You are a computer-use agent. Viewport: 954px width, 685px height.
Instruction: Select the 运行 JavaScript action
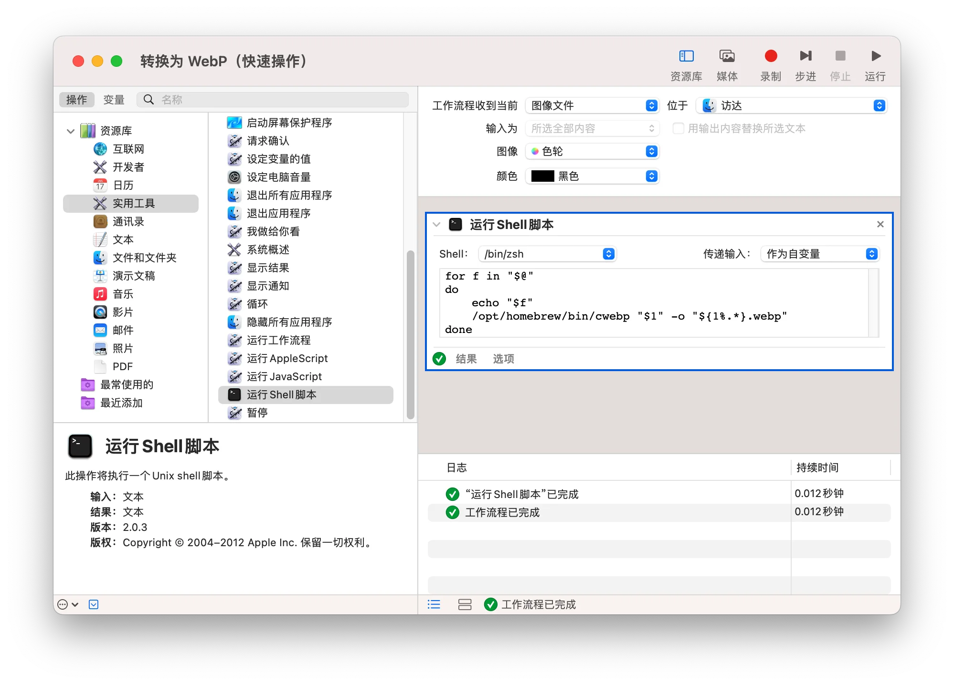pos(306,376)
